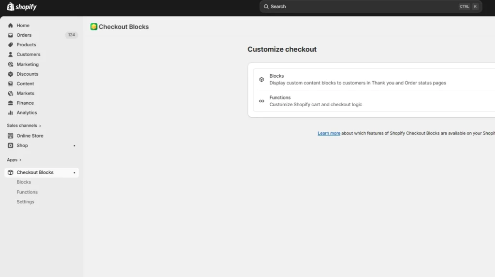Viewport: 495px width, 277px height.
Task: Click the Home icon in sidebar
Action: click(x=11, y=26)
